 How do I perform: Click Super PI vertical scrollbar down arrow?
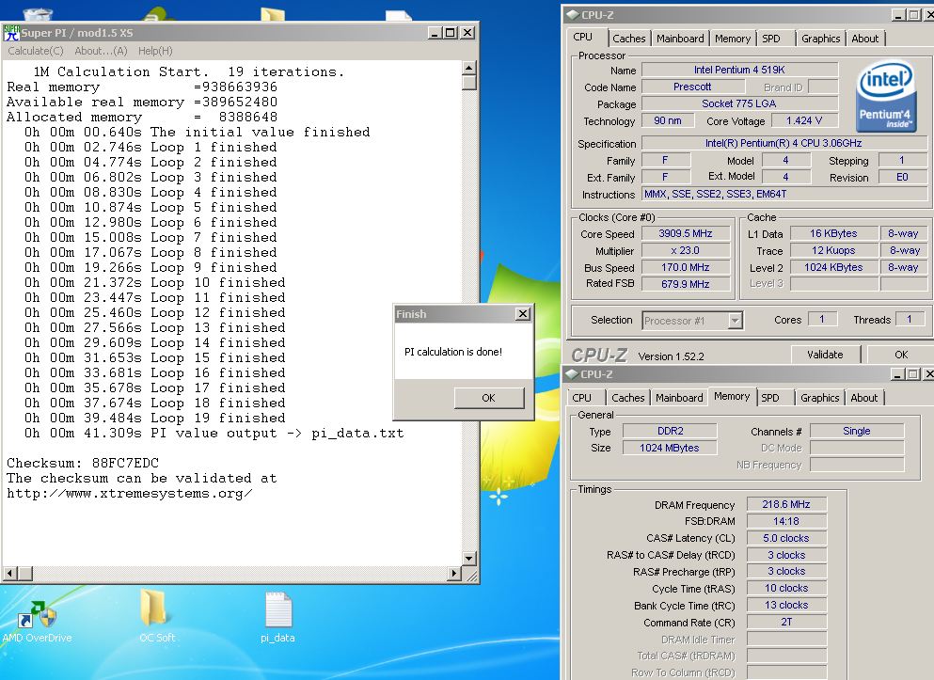coord(468,559)
